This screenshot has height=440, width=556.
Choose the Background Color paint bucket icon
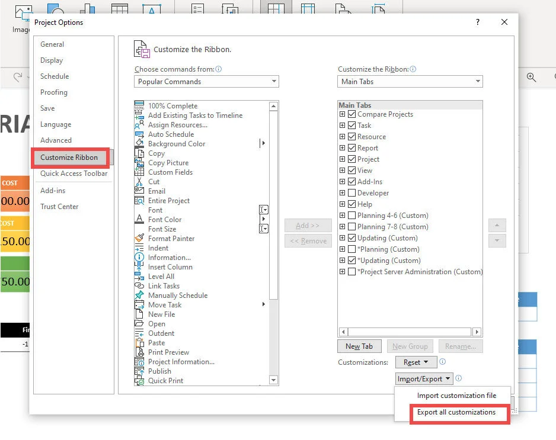[139, 143]
